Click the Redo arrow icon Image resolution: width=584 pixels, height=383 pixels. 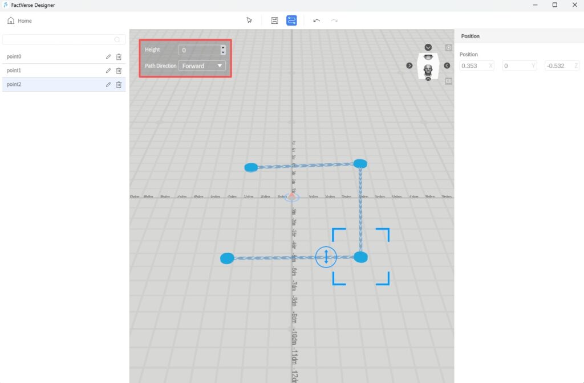coord(334,19)
